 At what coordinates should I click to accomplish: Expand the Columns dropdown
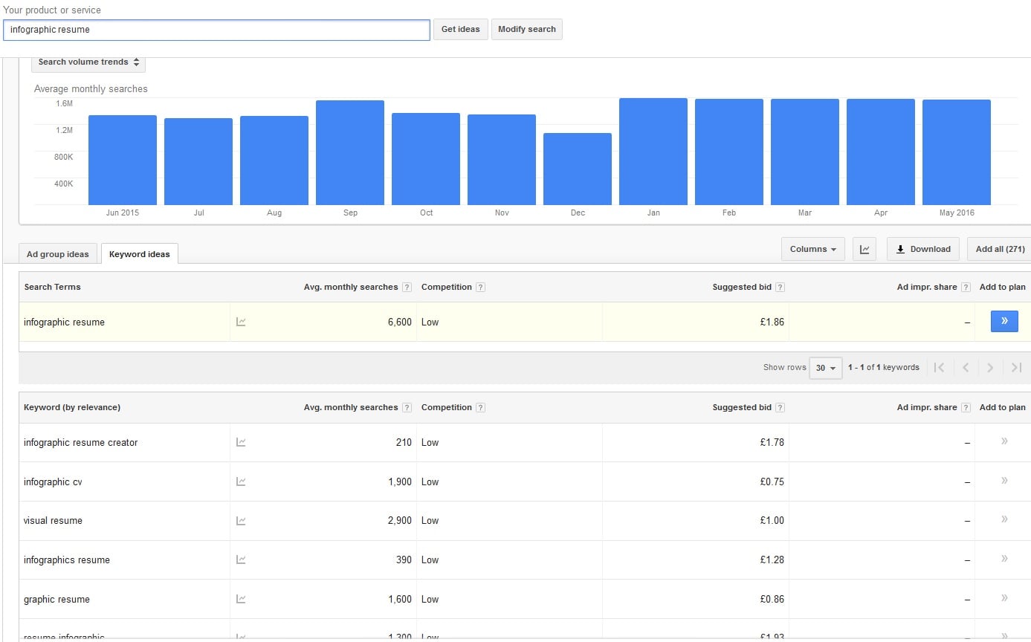812,250
